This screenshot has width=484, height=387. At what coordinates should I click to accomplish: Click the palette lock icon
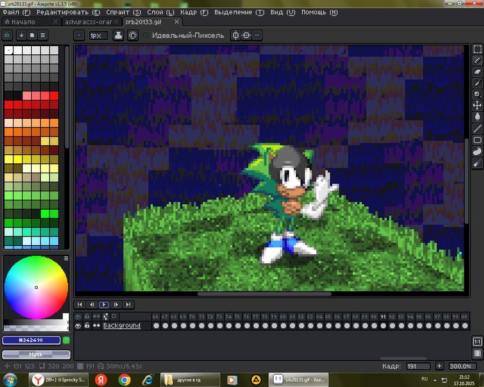(x=7, y=35)
